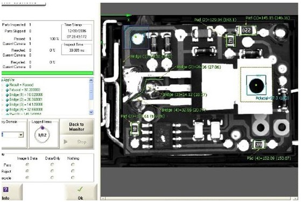Click the image horizontal scrollbar left arrow
This screenshot has height=202, width=301.
pos(103,198)
